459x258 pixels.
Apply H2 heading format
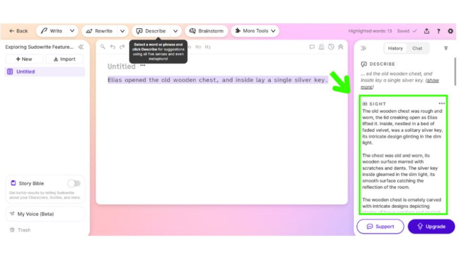click(x=198, y=47)
